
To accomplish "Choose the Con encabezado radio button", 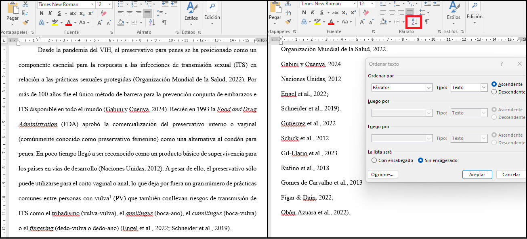I will (374, 160).
